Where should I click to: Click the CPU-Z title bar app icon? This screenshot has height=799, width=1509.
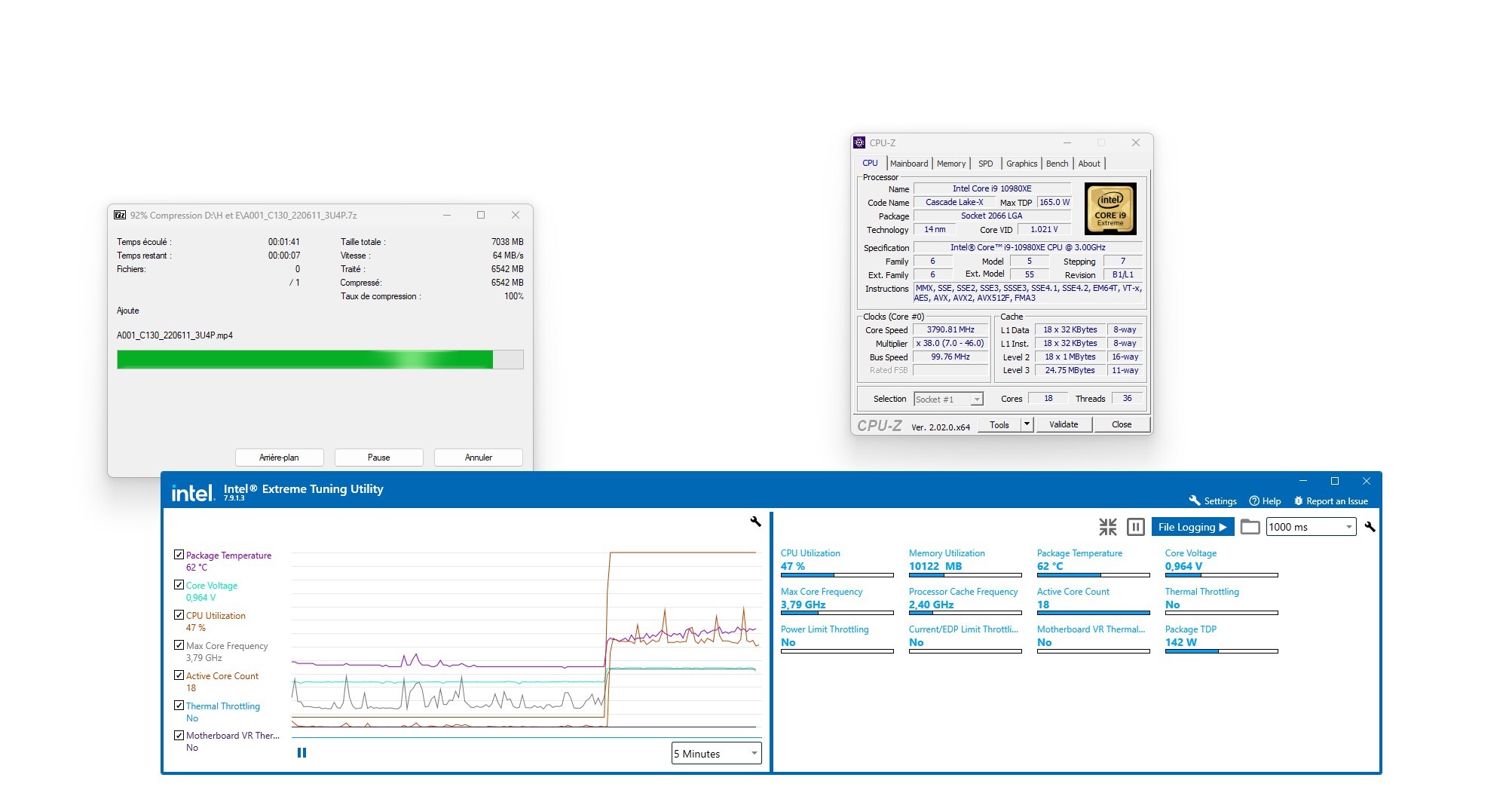coord(859,142)
